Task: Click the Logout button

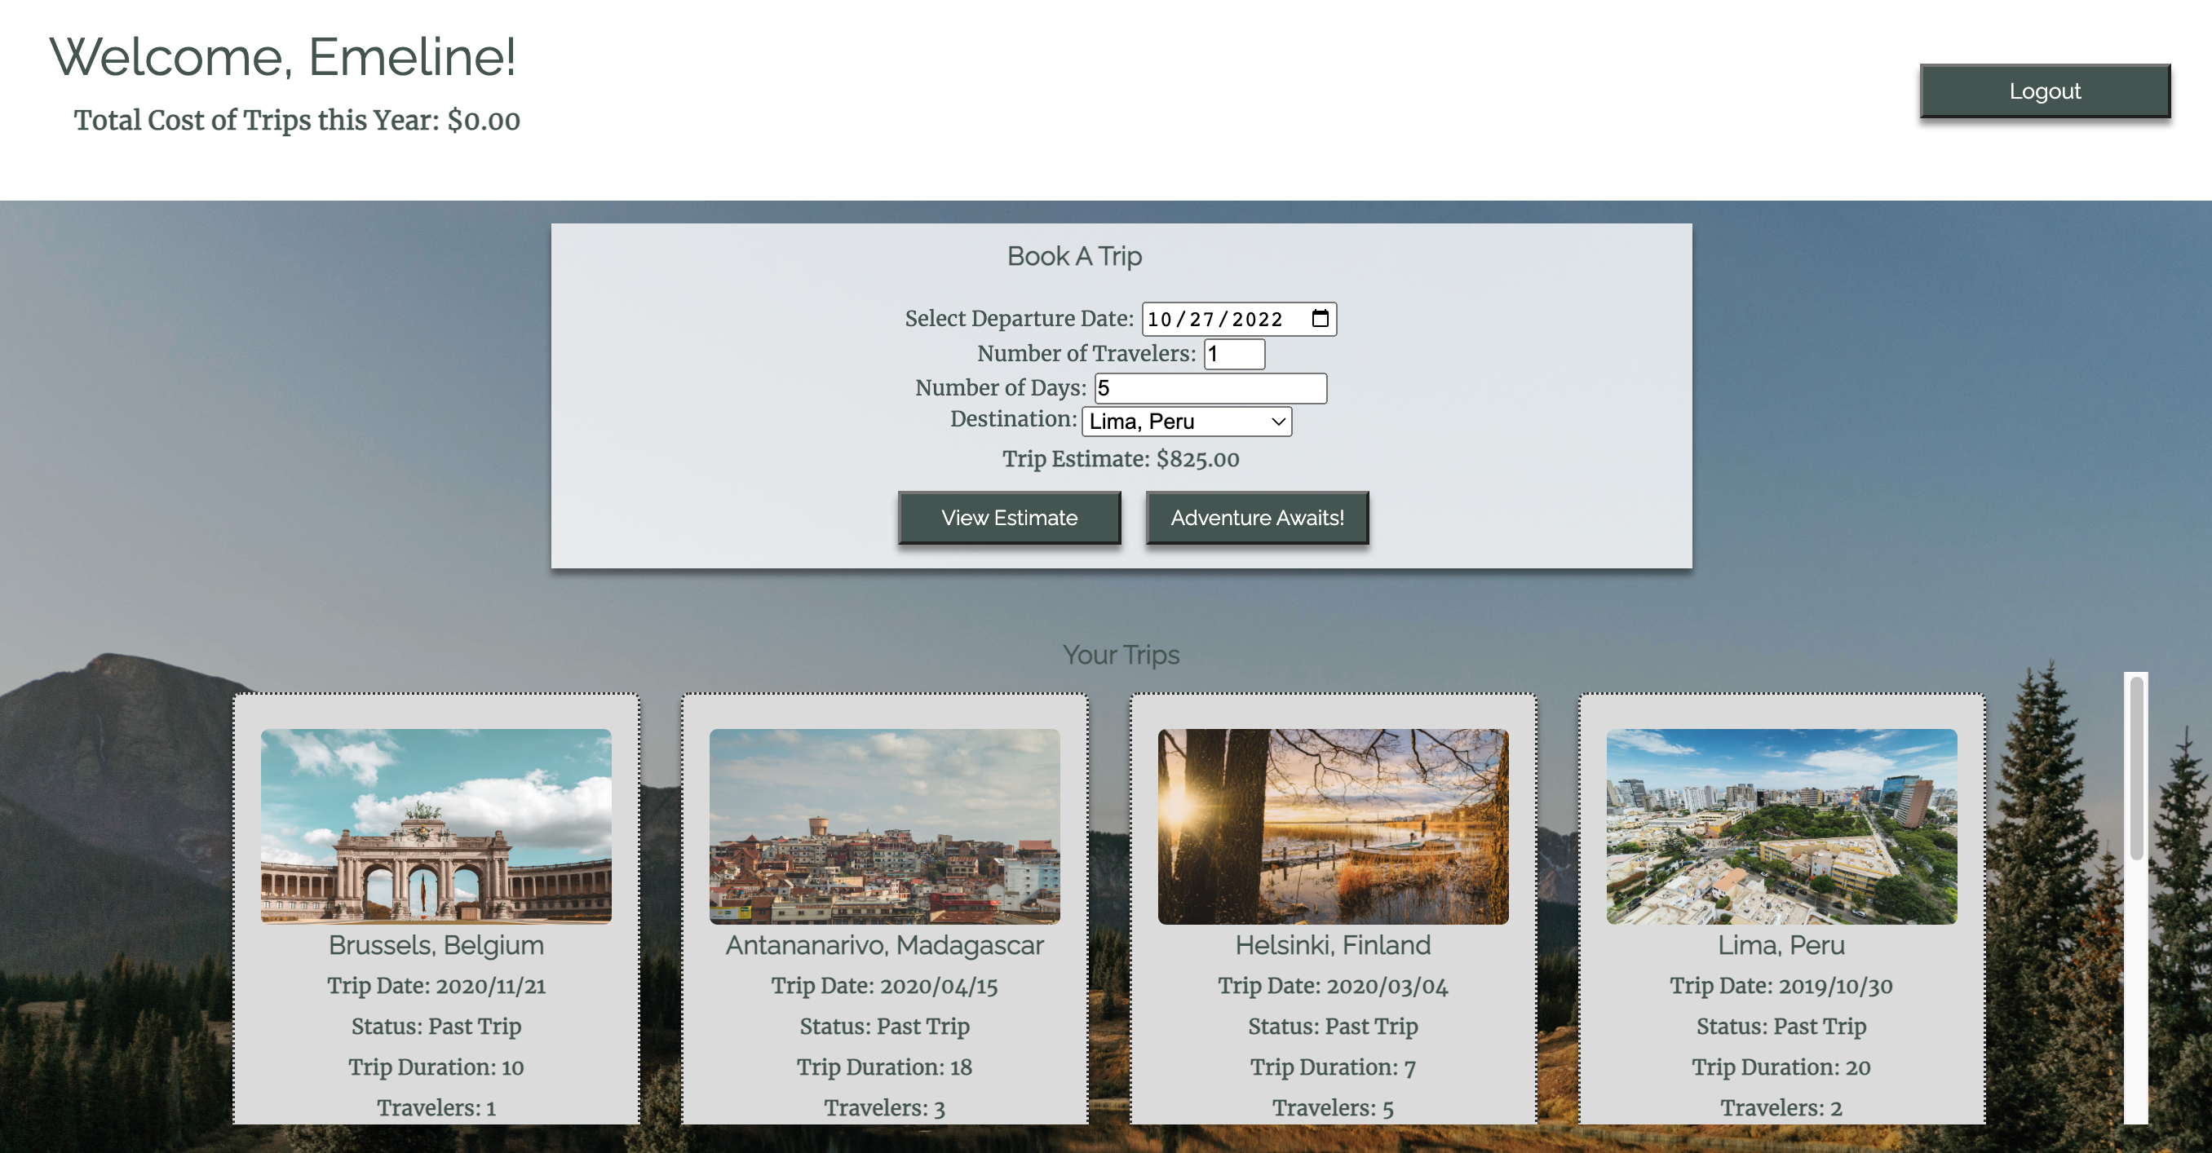Action: coord(2045,91)
